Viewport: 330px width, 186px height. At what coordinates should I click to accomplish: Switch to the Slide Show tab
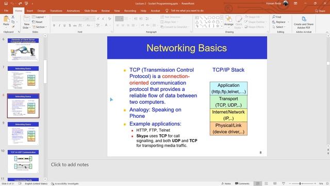click(91, 10)
